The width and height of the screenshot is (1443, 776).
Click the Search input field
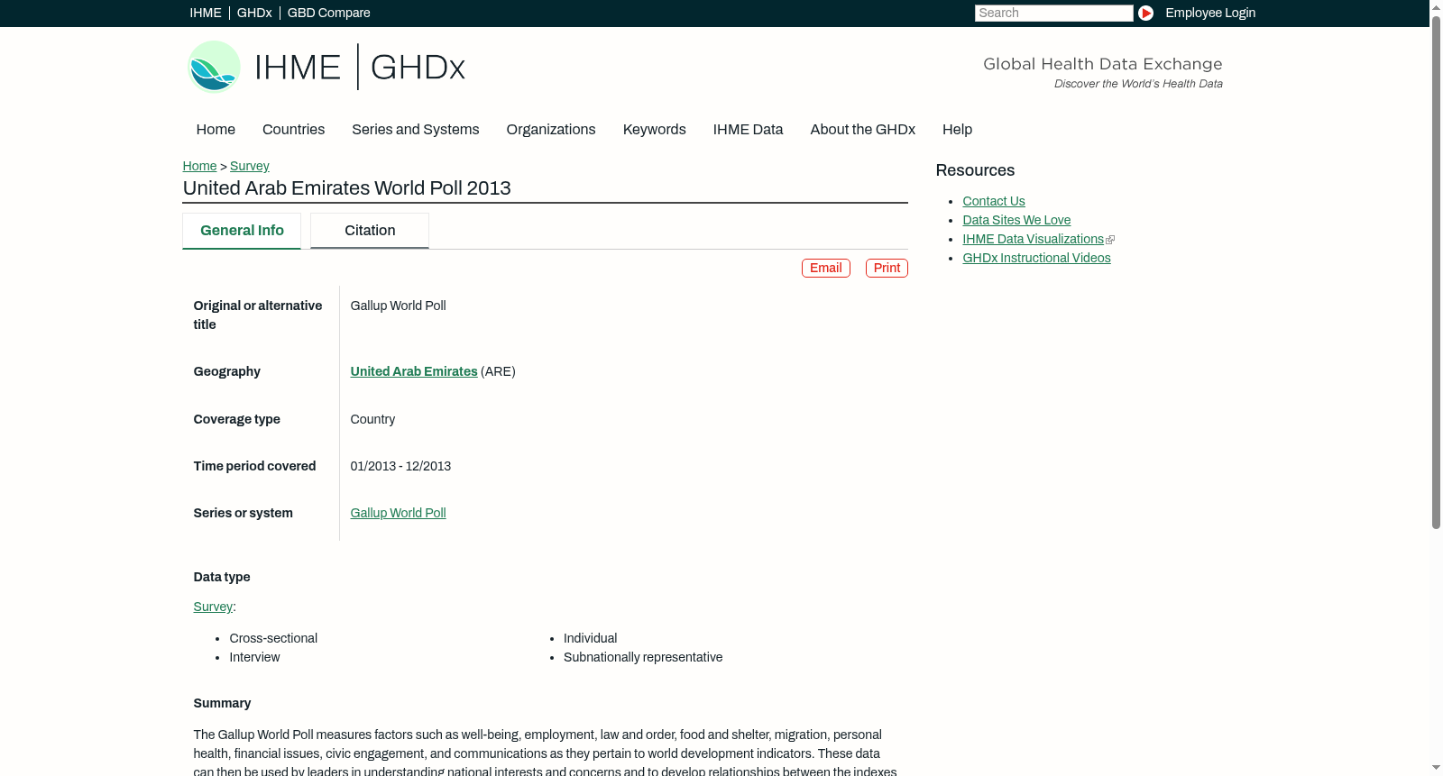coord(1053,13)
